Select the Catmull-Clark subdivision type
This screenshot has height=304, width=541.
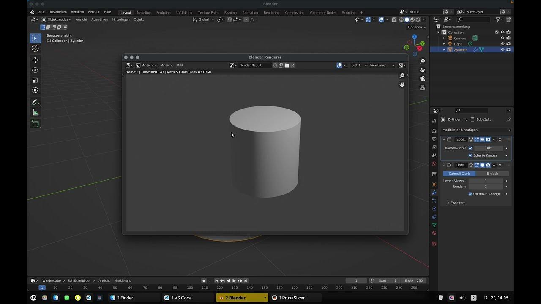coord(459,174)
